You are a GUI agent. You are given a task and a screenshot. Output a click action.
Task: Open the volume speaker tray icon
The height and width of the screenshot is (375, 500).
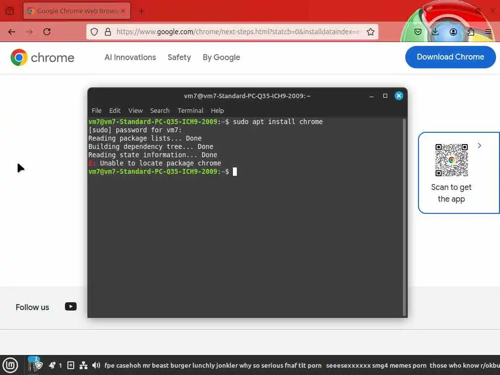(x=96, y=365)
